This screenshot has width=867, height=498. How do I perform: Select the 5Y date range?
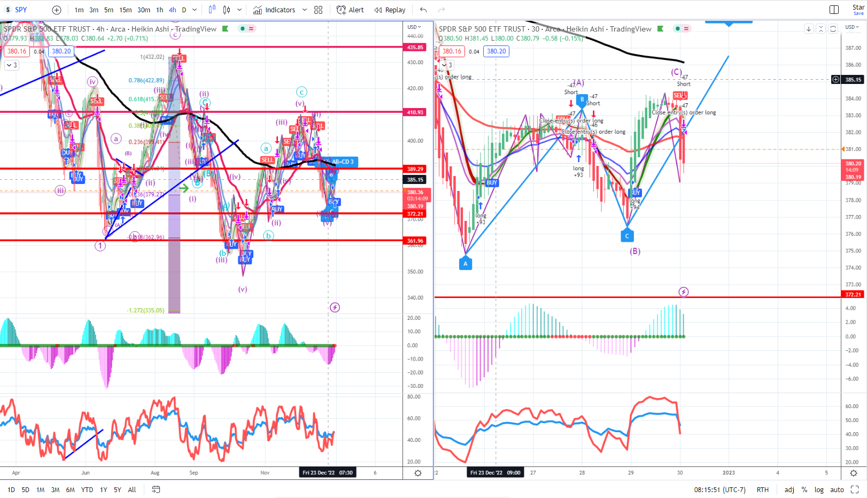click(x=118, y=489)
